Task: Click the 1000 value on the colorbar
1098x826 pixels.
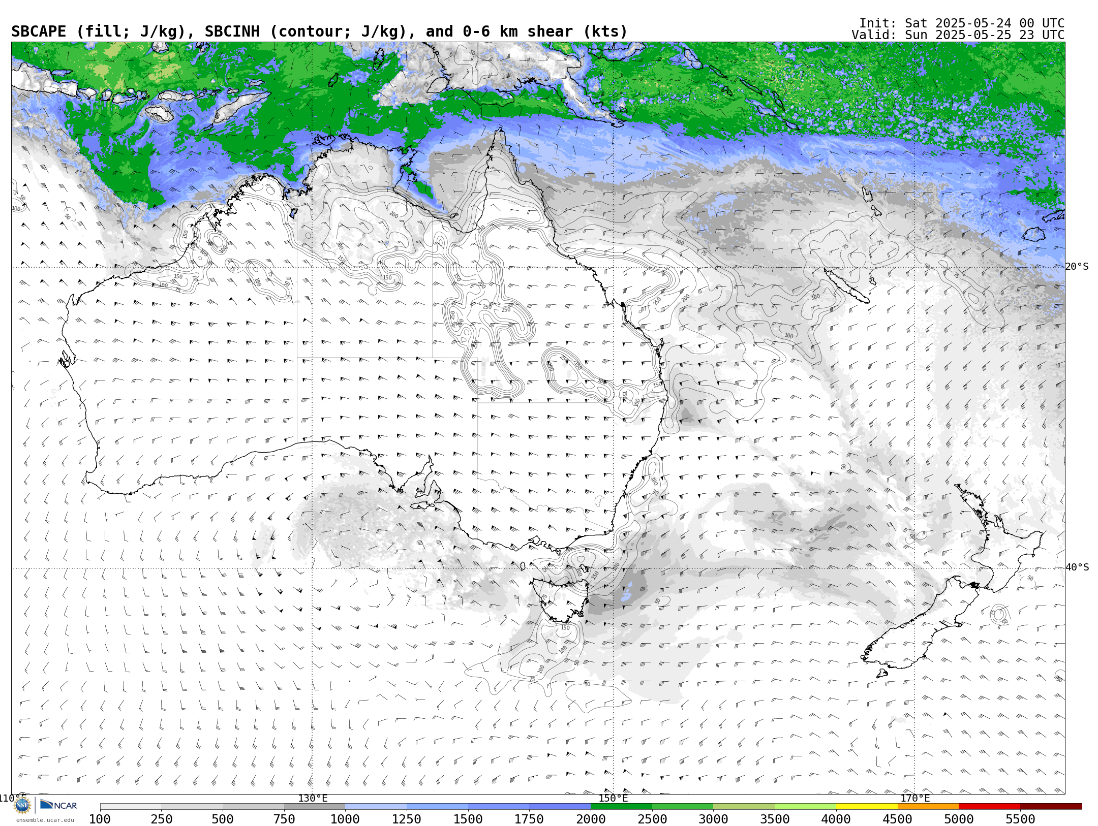Action: [345, 819]
